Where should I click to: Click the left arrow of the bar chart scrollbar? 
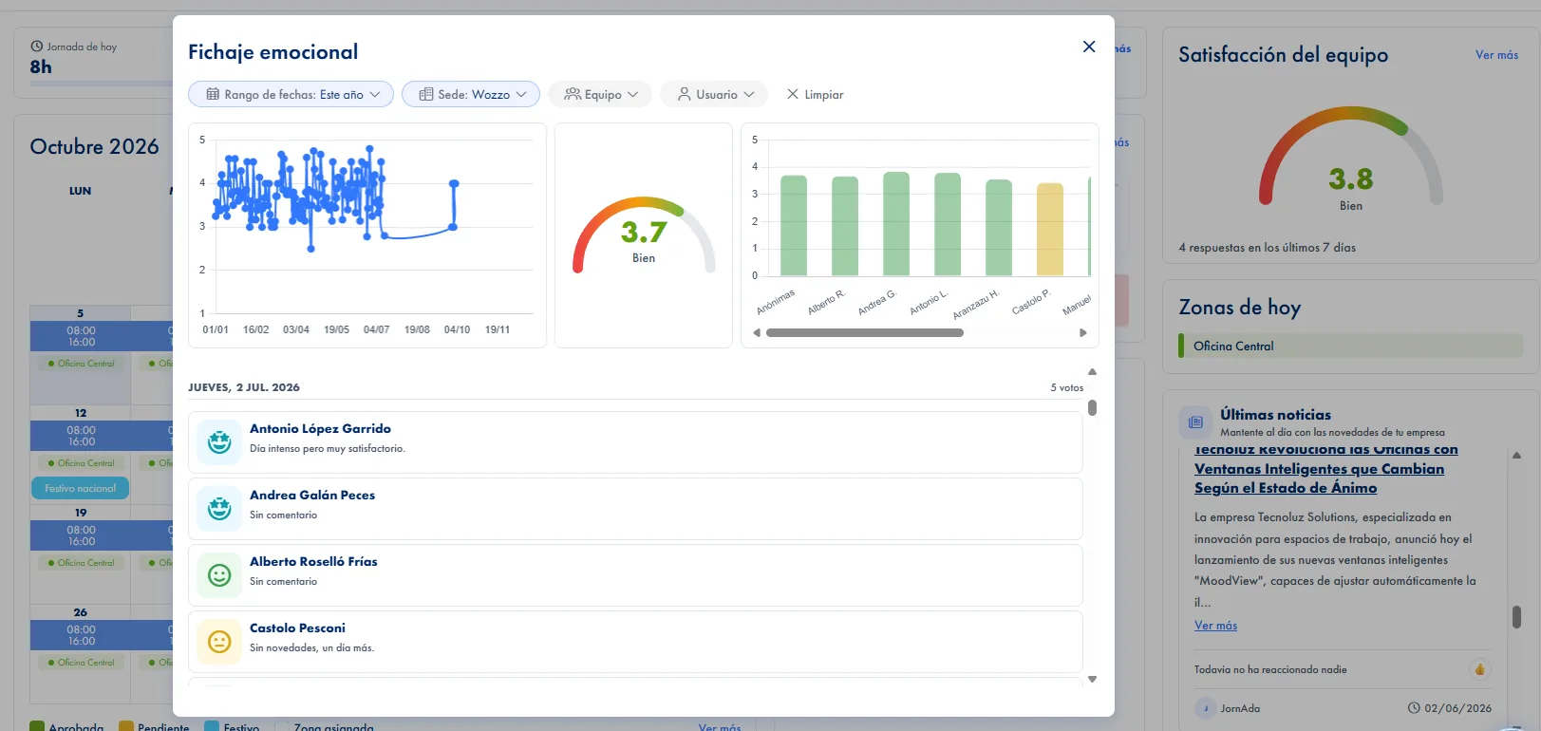coord(757,333)
